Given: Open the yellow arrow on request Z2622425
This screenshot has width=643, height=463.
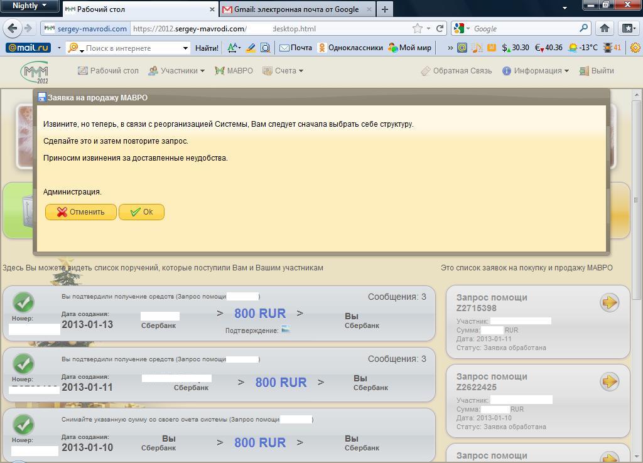Looking at the screenshot, I should [x=609, y=382].
